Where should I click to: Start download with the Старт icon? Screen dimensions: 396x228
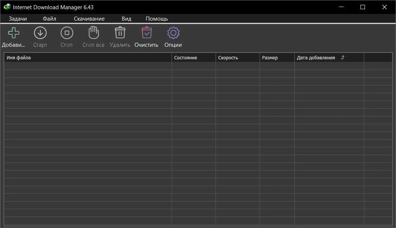[40, 33]
